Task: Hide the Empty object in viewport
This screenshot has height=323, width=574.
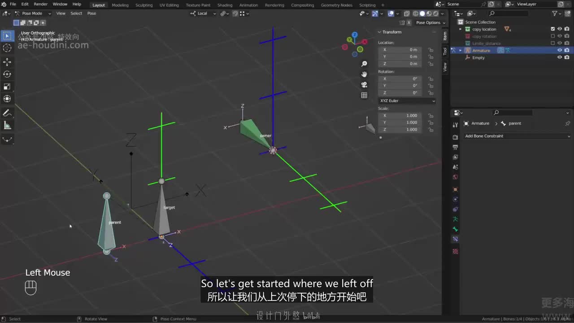Action: 560,58
